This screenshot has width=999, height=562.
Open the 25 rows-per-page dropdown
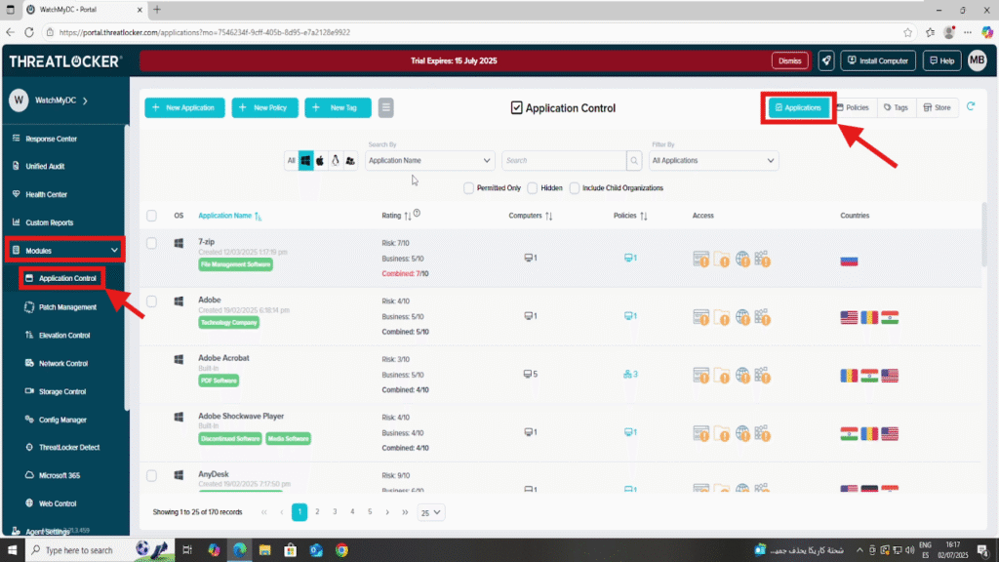[430, 512]
